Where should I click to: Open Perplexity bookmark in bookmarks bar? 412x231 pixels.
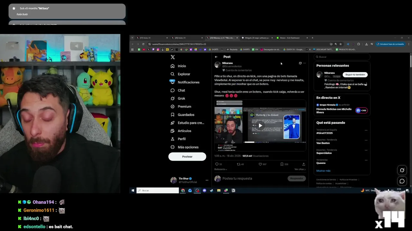click(x=232, y=49)
